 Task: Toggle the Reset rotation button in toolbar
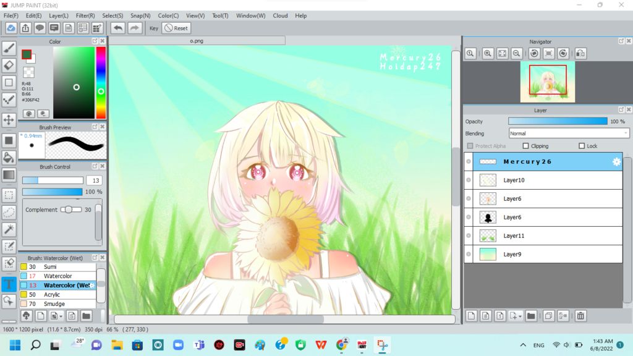pyautogui.click(x=176, y=28)
